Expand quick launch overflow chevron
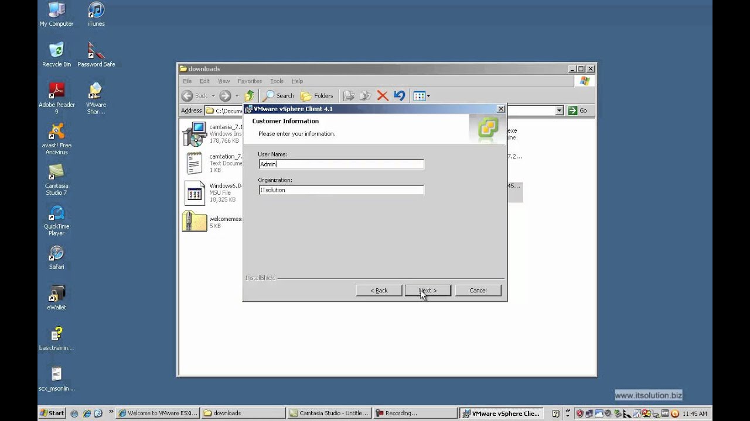 (111, 412)
